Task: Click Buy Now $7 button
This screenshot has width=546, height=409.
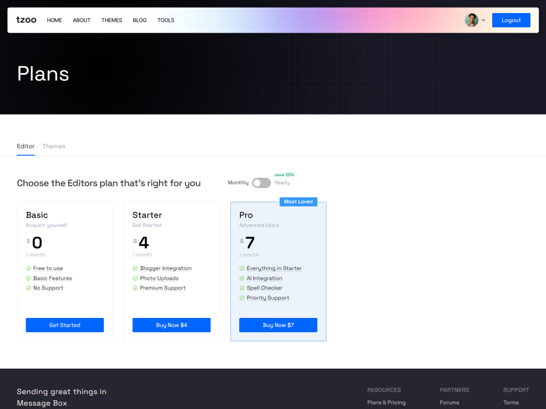Action: coord(278,325)
